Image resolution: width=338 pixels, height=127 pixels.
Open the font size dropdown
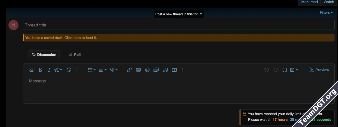58,70
